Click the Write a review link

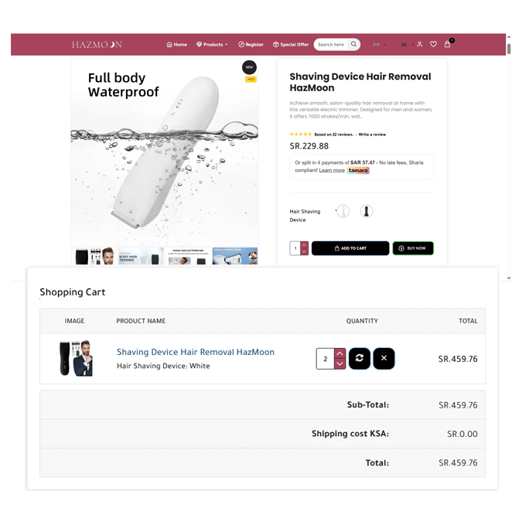coord(372,135)
